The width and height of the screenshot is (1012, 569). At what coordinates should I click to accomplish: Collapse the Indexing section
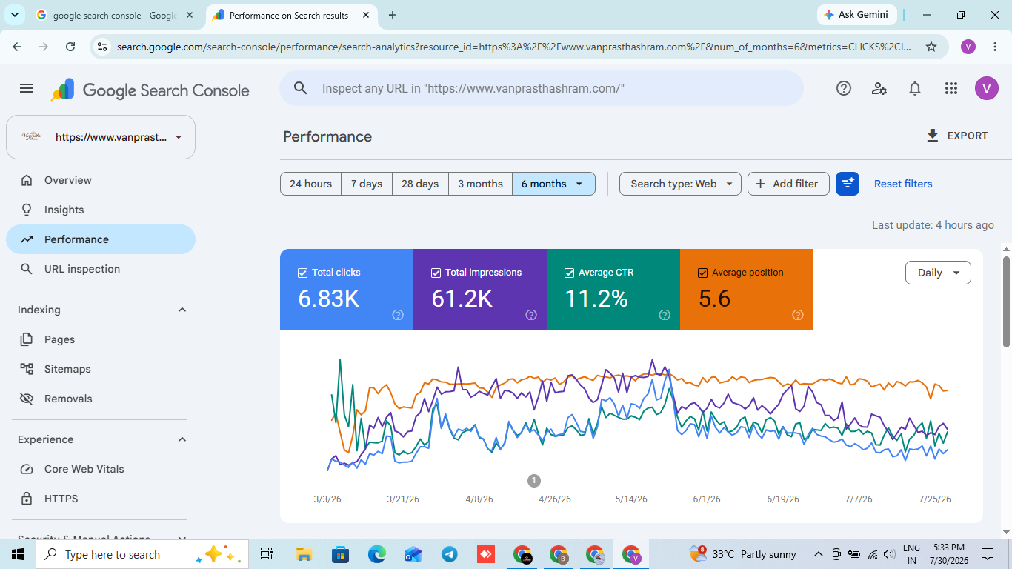tap(182, 310)
